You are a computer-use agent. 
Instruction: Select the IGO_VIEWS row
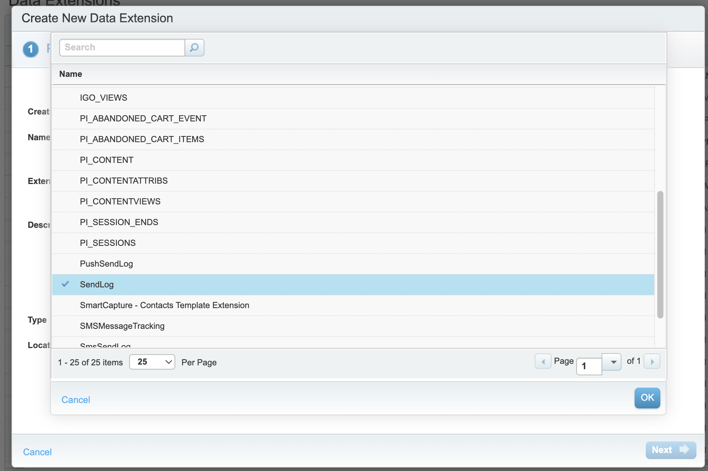(x=353, y=98)
